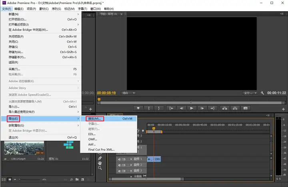
Task: Step forward one frame
Action: click(202, 108)
